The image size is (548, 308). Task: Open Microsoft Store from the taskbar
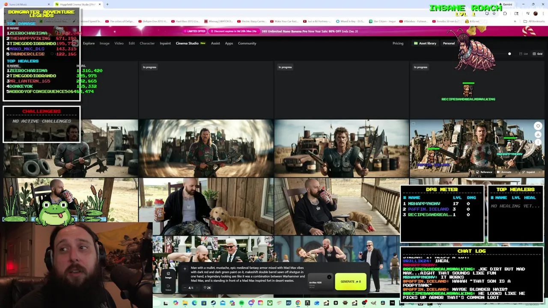point(204,303)
